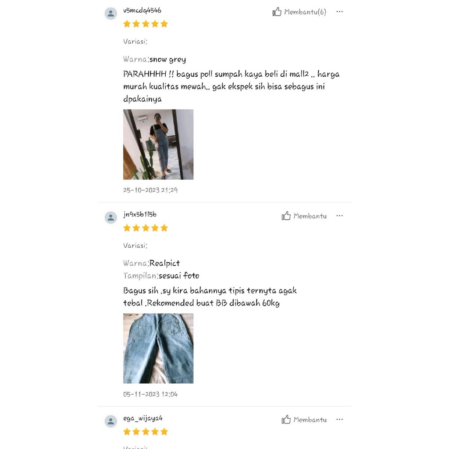Click username v5mcdq4546
This screenshot has height=449, width=449.
(x=143, y=11)
